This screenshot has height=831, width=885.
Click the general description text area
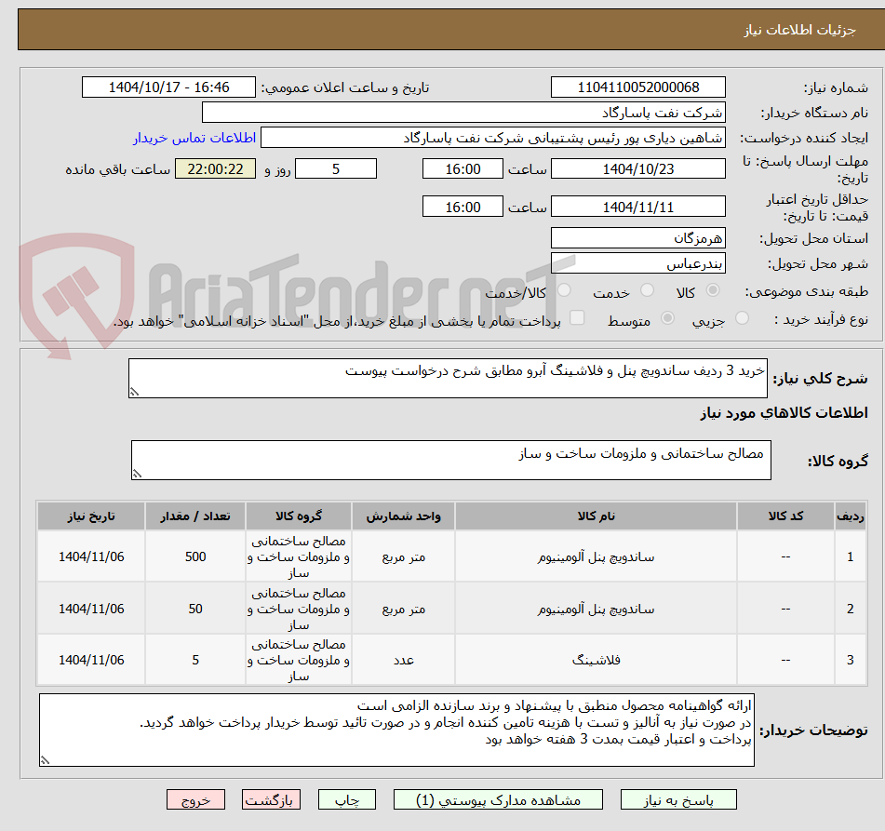coord(448,378)
